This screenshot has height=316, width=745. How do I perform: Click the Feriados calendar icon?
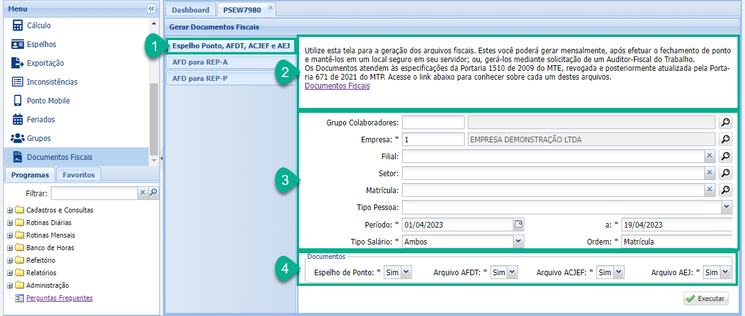coord(18,120)
